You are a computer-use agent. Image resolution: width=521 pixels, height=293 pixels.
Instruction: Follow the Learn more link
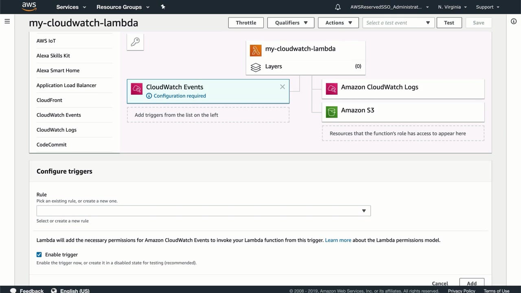coord(338,240)
